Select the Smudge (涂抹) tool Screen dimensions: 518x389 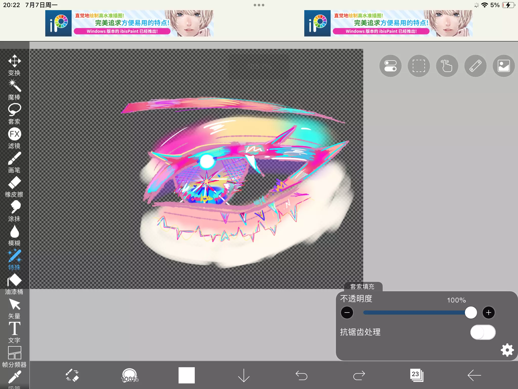tap(14, 211)
